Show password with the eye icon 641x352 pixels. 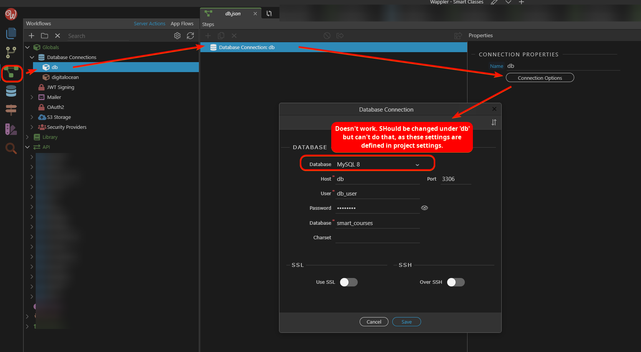point(424,208)
